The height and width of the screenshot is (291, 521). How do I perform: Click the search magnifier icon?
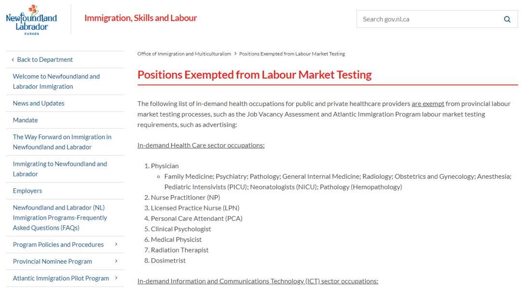[x=507, y=19]
